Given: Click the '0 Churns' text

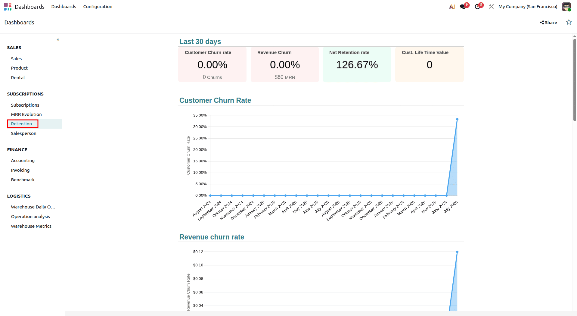Looking at the screenshot, I should (x=212, y=77).
